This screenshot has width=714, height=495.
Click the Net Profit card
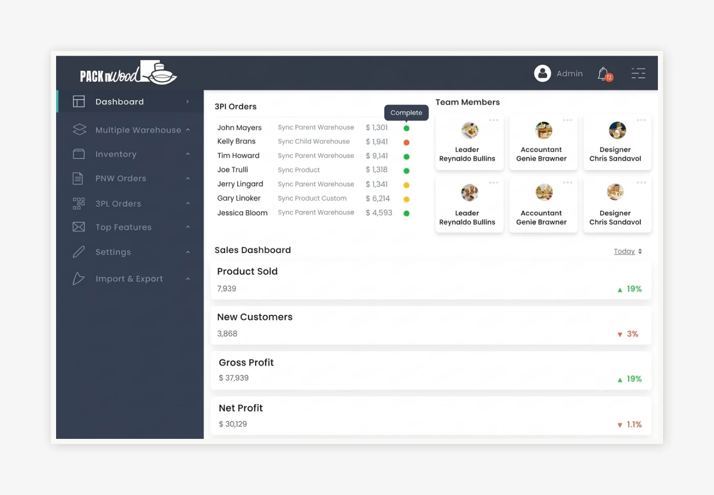pos(431,416)
